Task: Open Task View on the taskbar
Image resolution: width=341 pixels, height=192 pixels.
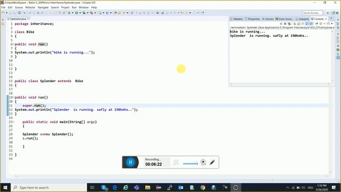Action: pos(92,187)
